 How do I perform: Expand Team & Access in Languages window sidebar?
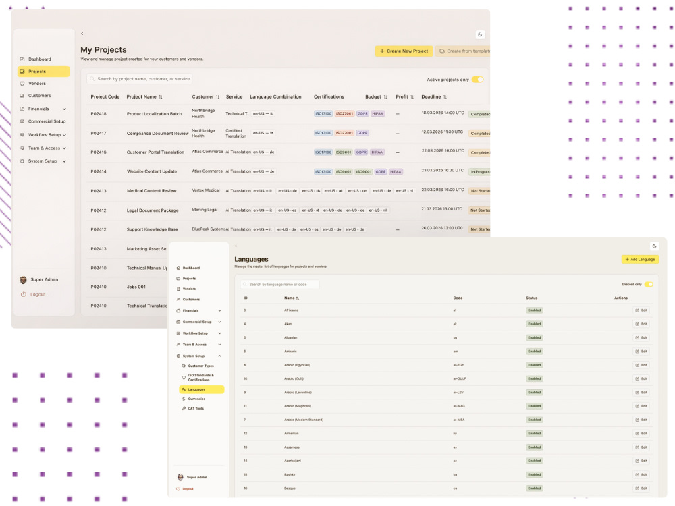(219, 345)
